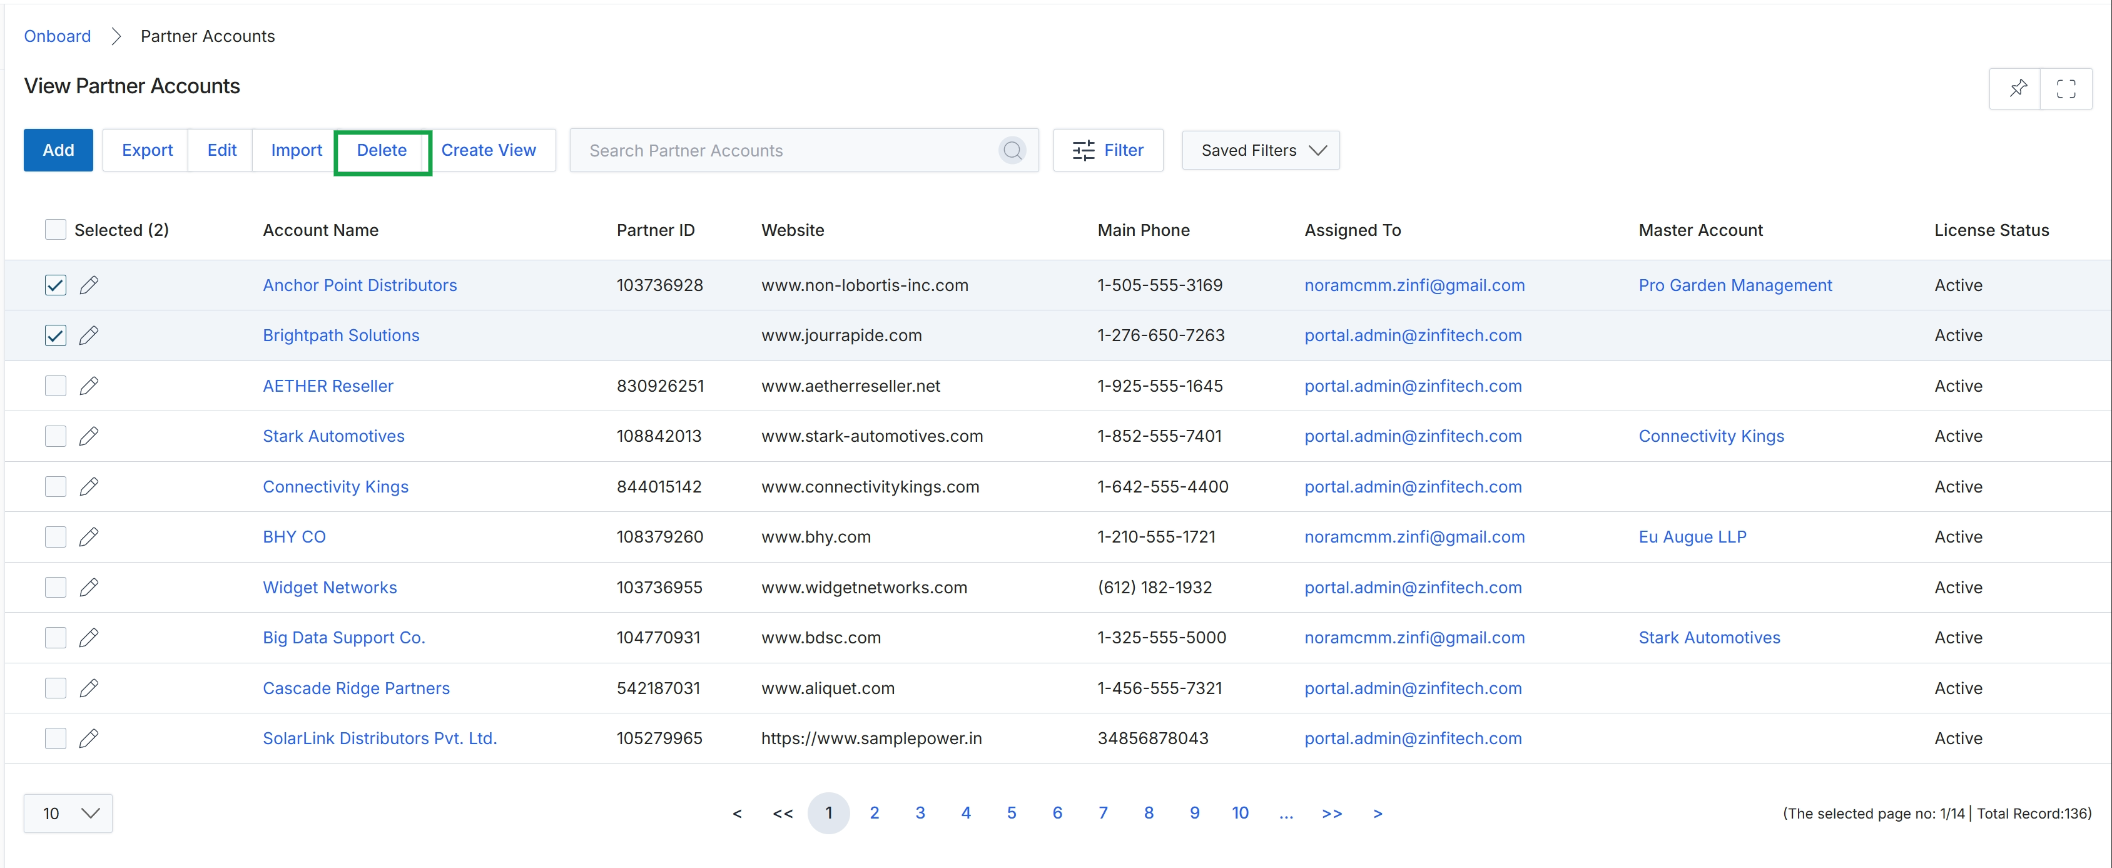Edit pencil for Anchor Point Distributors row

point(89,285)
